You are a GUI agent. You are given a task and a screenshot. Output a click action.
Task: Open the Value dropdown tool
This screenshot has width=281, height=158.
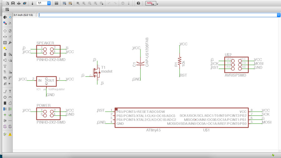click(10, 72)
